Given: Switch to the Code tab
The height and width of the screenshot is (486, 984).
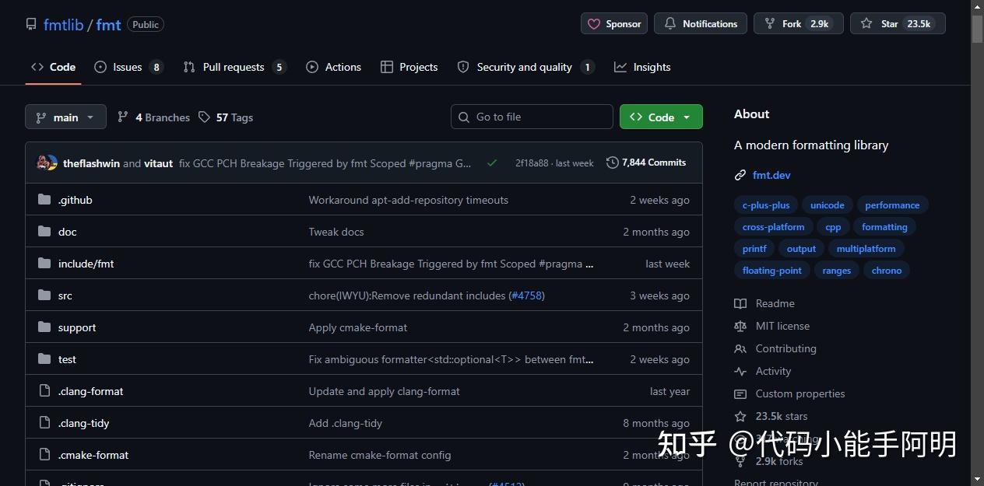Looking at the screenshot, I should tap(54, 67).
